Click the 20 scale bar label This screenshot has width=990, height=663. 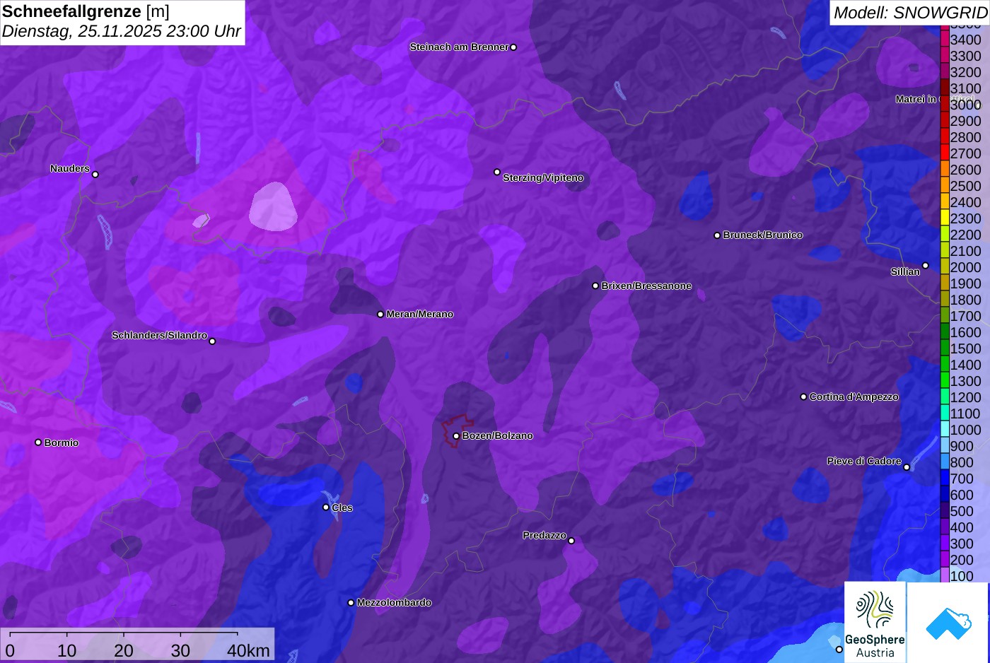coord(124,651)
